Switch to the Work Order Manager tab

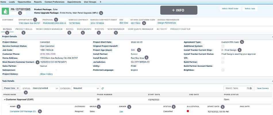tap(49, 29)
